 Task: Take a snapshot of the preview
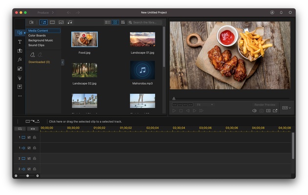click(262, 111)
